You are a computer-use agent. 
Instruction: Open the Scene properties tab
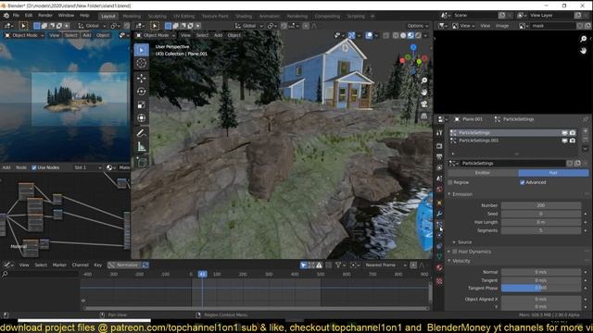(439, 179)
